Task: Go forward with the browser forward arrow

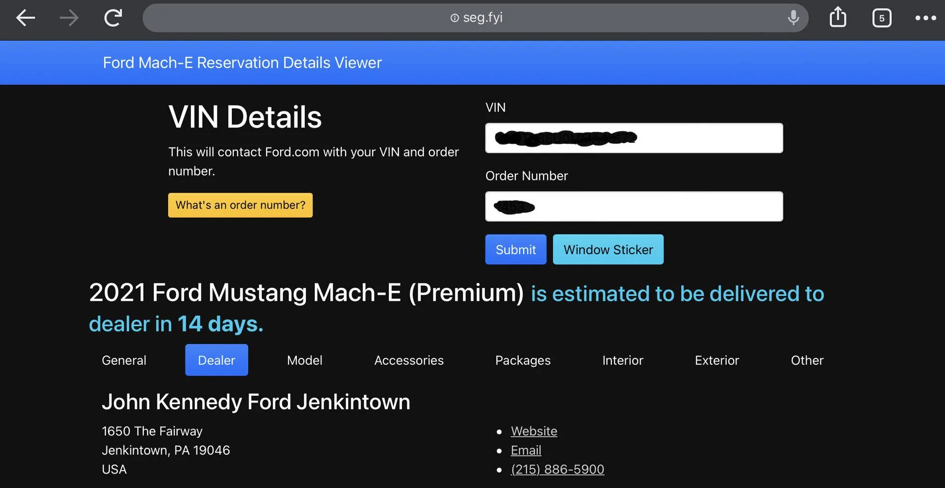Action: point(69,18)
